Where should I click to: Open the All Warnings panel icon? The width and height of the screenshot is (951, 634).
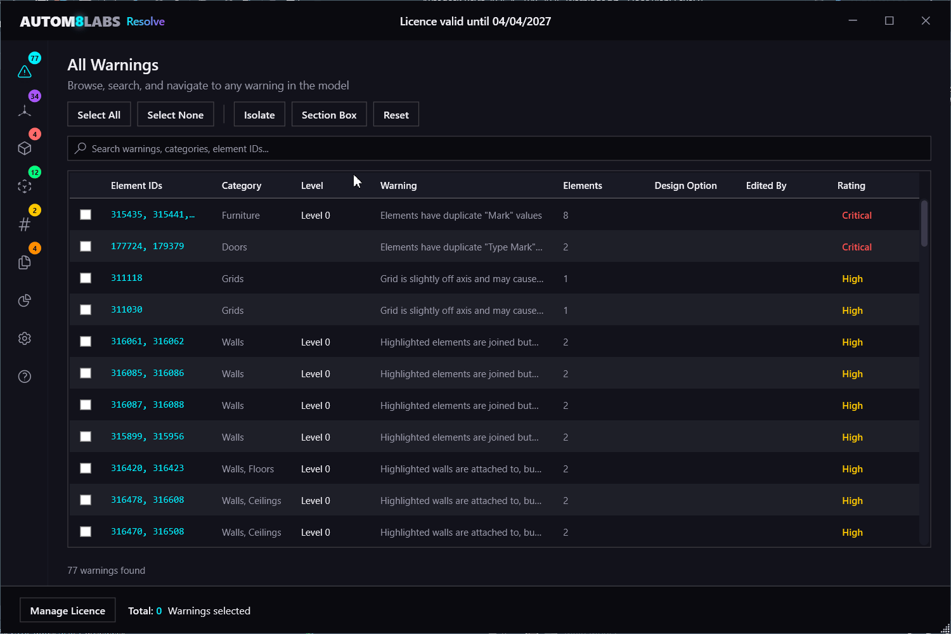point(24,71)
